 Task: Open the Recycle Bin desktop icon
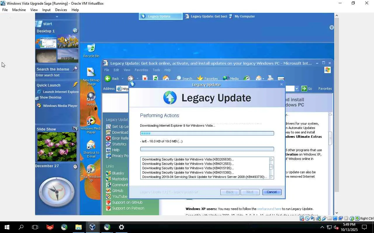click(x=91, y=50)
